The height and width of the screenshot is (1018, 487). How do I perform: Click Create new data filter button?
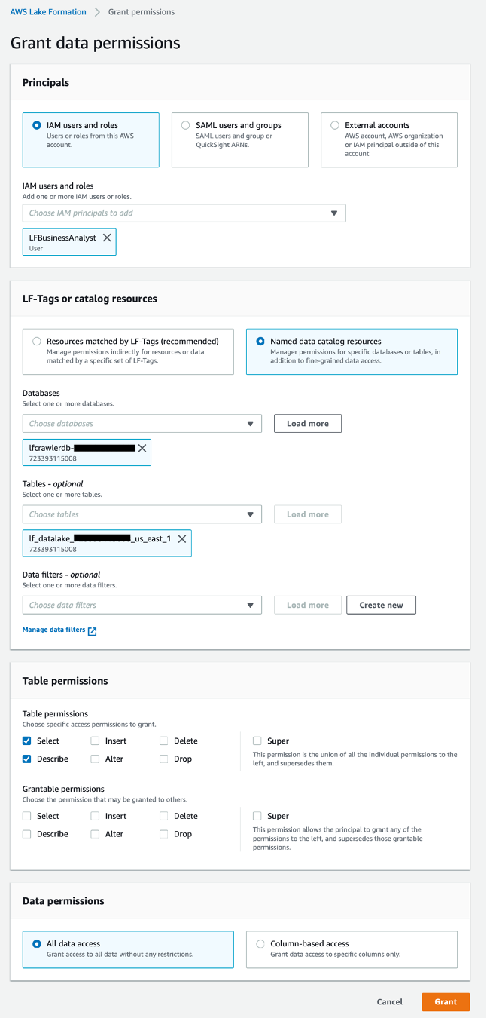click(381, 605)
